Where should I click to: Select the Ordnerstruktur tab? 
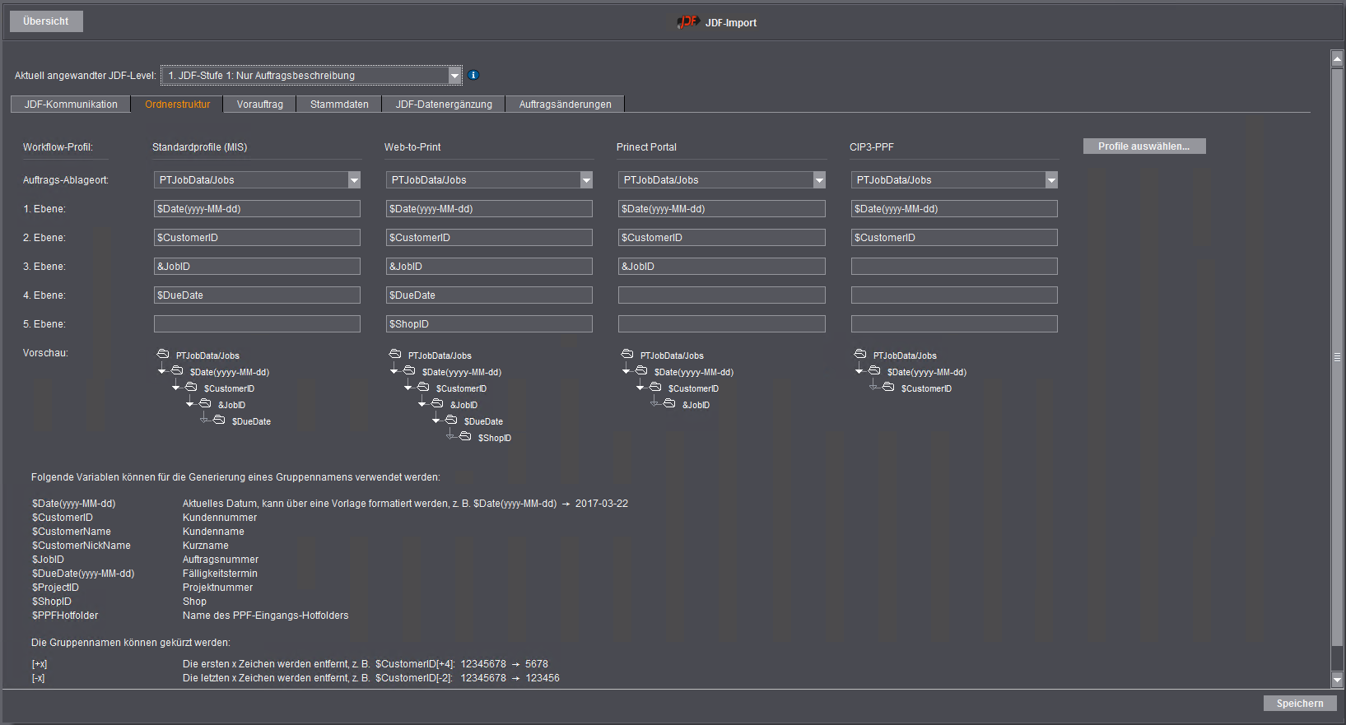coord(178,105)
